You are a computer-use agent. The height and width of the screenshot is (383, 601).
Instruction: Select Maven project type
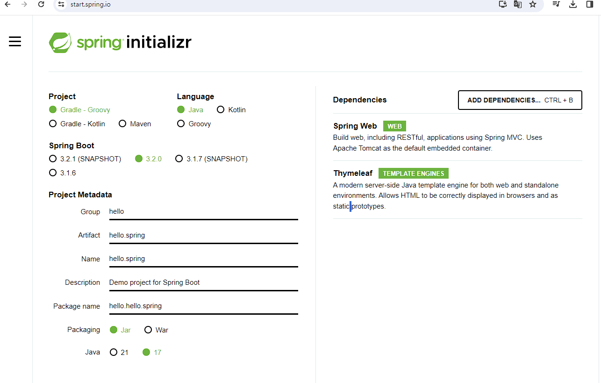[x=135, y=124]
